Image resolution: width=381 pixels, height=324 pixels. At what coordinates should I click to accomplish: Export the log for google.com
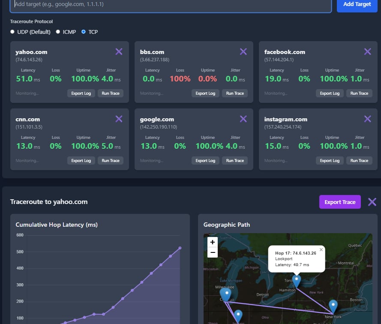coord(205,160)
